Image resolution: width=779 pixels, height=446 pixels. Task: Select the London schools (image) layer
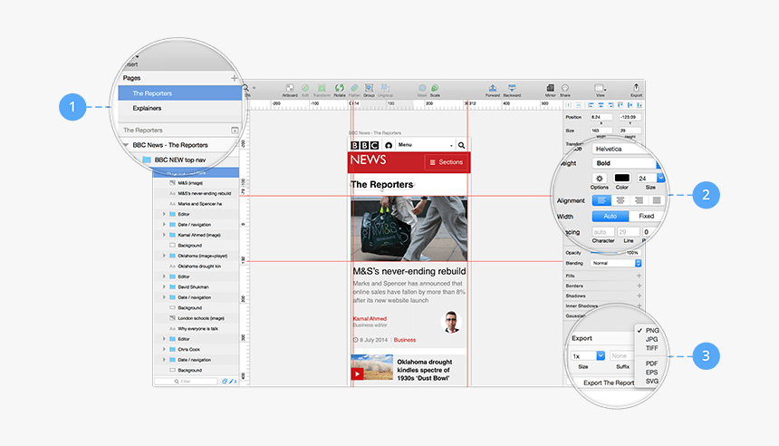tap(196, 318)
